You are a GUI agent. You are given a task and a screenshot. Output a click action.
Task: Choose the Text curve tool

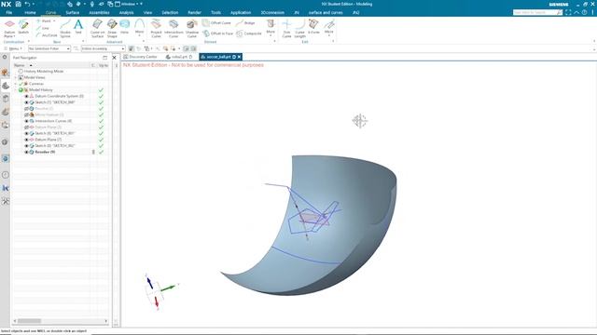point(78,27)
